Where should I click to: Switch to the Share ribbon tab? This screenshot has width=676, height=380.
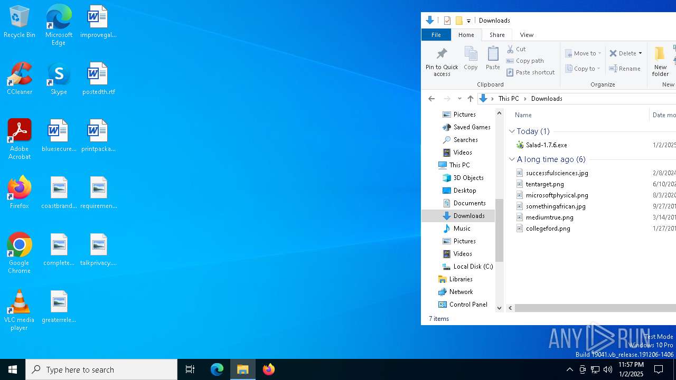497,35
